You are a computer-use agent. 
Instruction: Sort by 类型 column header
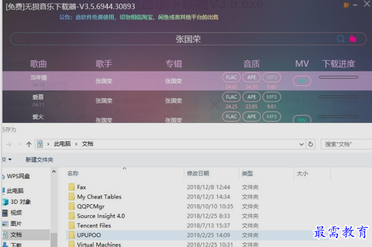click(x=247, y=173)
